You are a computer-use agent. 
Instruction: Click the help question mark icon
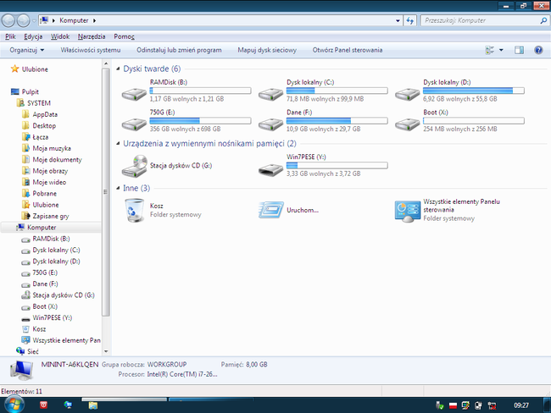tap(538, 50)
